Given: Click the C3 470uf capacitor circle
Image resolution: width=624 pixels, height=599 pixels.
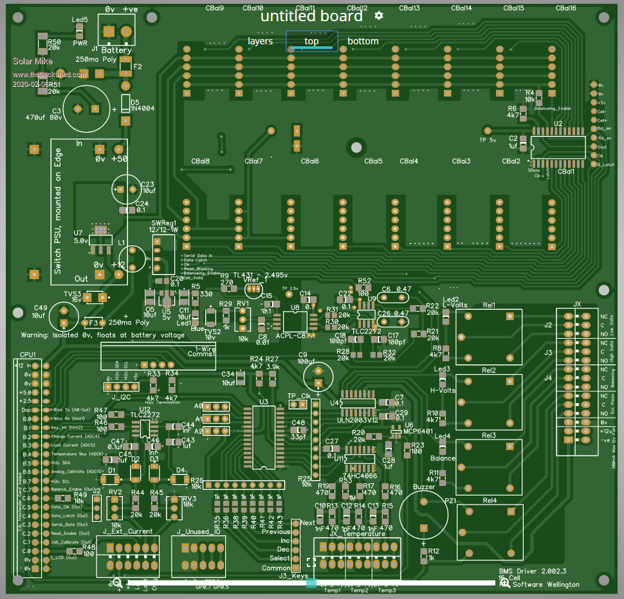Looking at the screenshot, I should [x=87, y=109].
